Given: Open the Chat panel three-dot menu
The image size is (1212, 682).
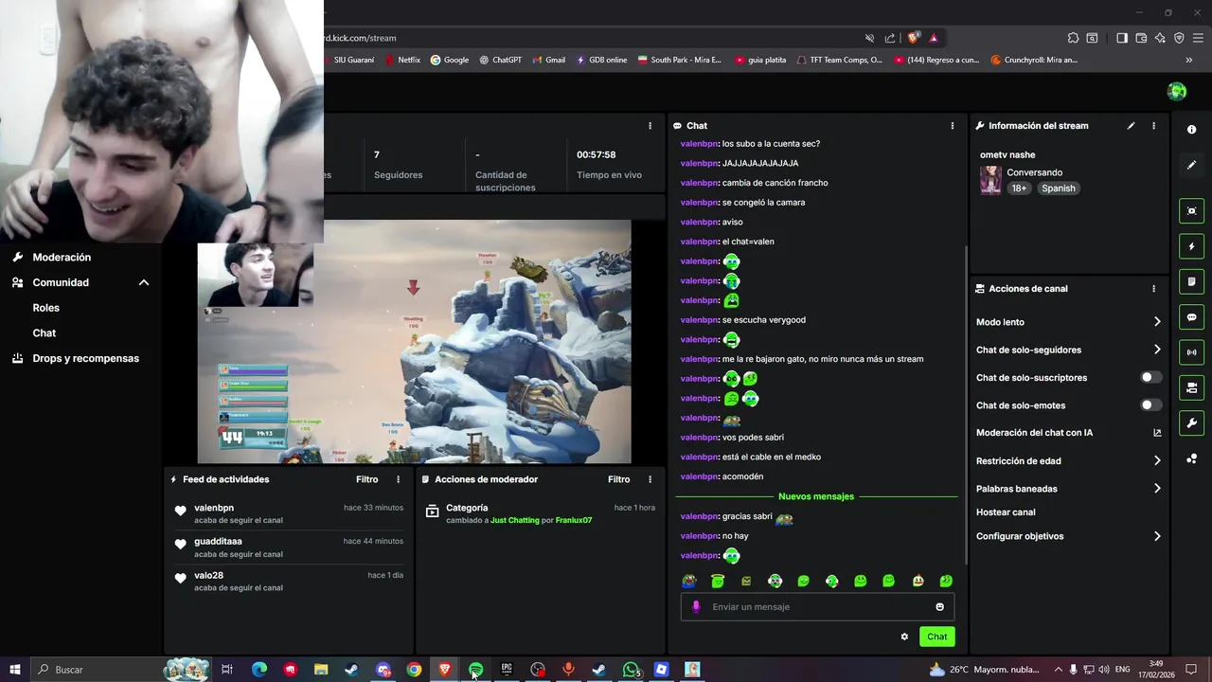Looking at the screenshot, I should 952,126.
